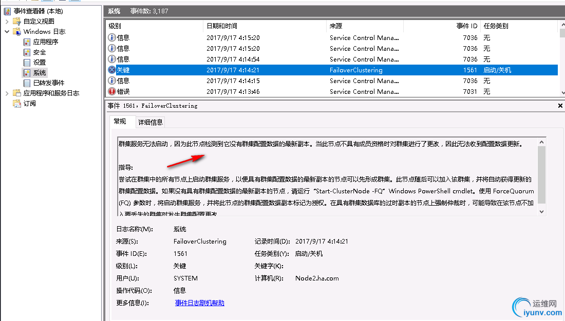Sort events by 来源 column header
This screenshot has width=565, height=321.
(365, 26)
